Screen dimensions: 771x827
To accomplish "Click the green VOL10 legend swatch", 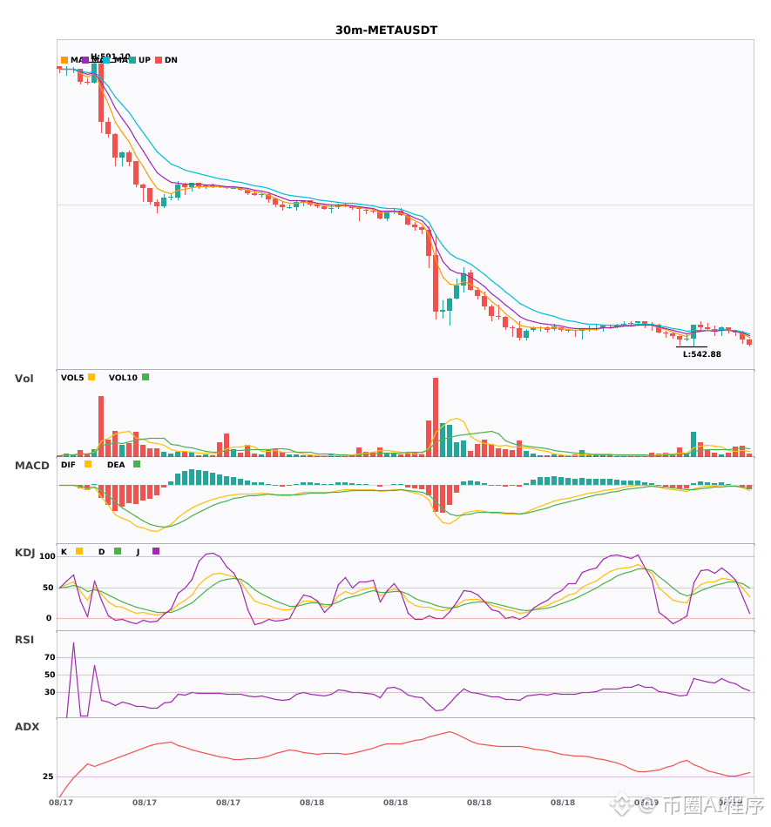I will pos(145,377).
